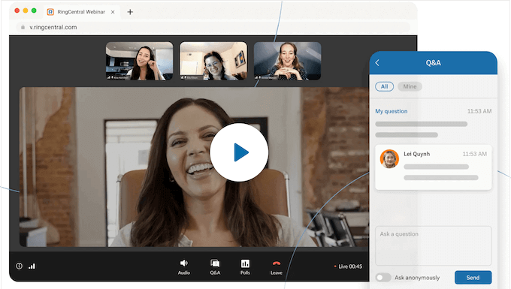
Task: Open the first panelist video thumbnail
Action: click(139, 61)
